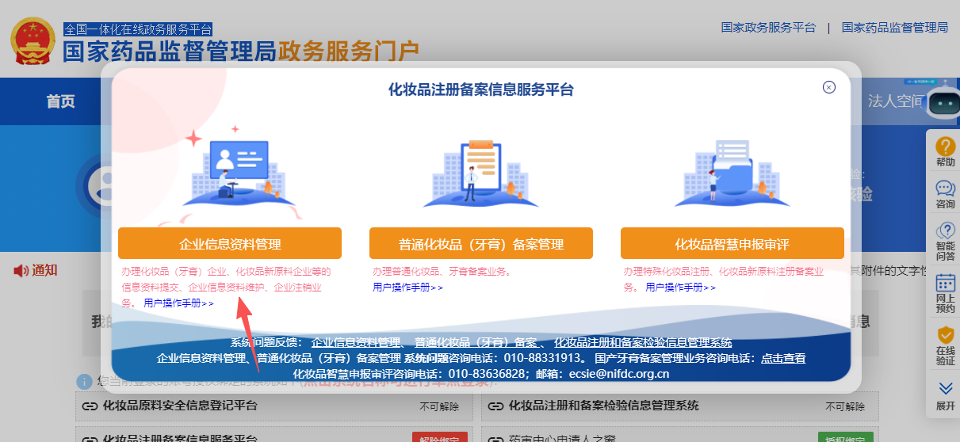Open 化妆品注册和备案检验信息管理系统 feedback link
The image size is (960, 442).
[643, 343]
